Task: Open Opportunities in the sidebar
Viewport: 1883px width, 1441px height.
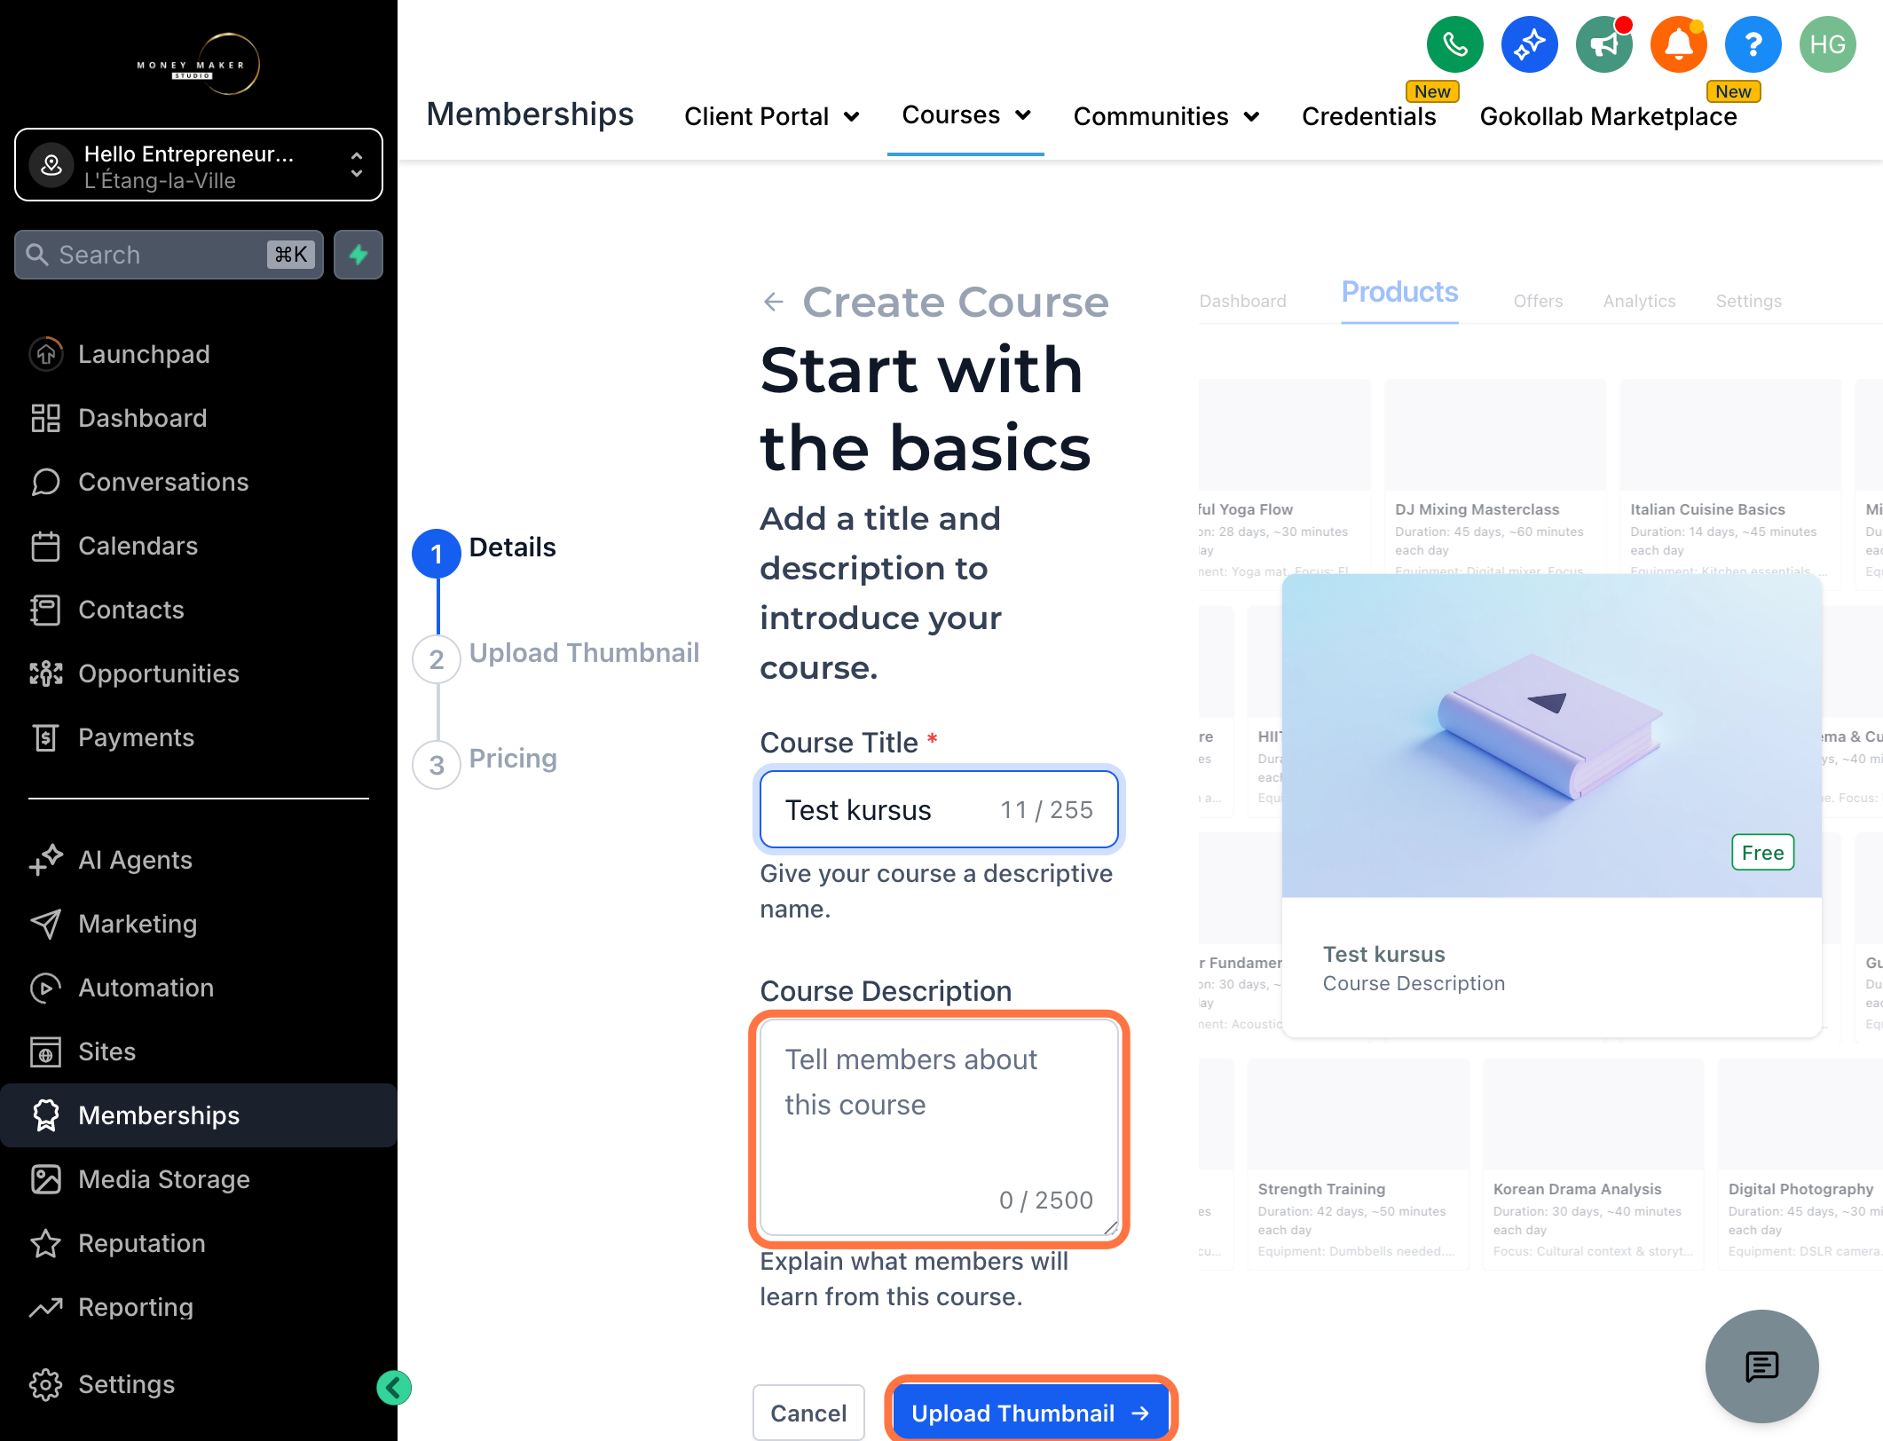Action: tap(199, 673)
